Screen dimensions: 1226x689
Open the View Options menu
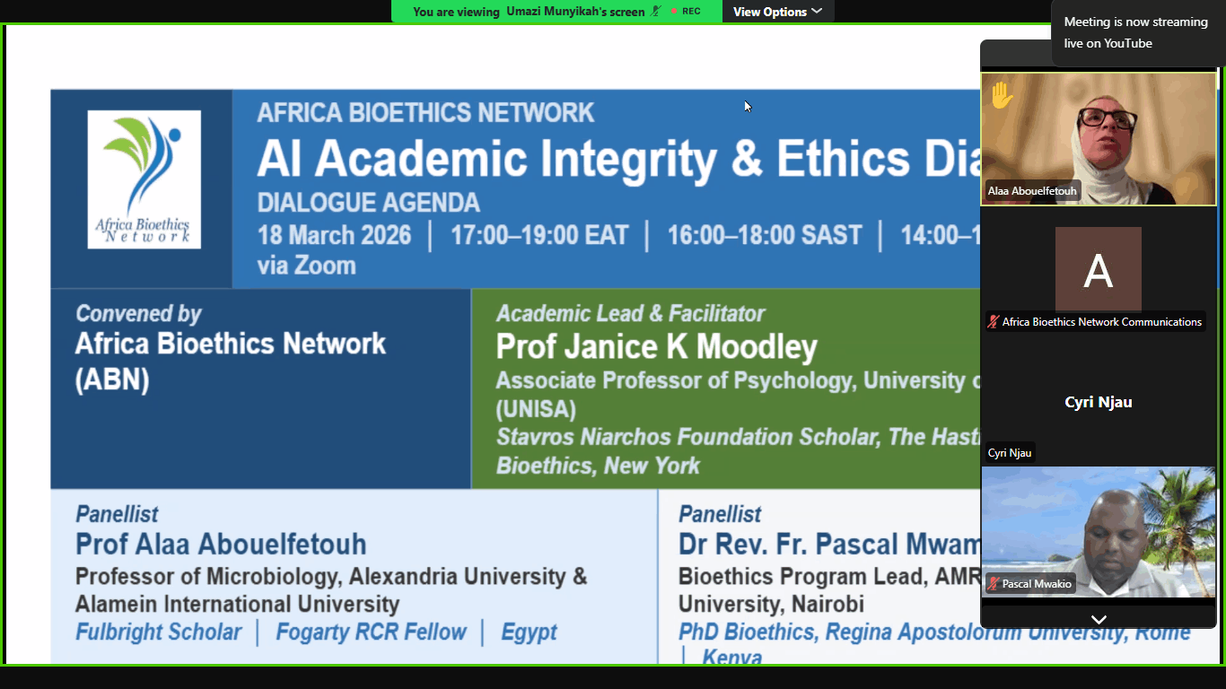pyautogui.click(x=777, y=12)
